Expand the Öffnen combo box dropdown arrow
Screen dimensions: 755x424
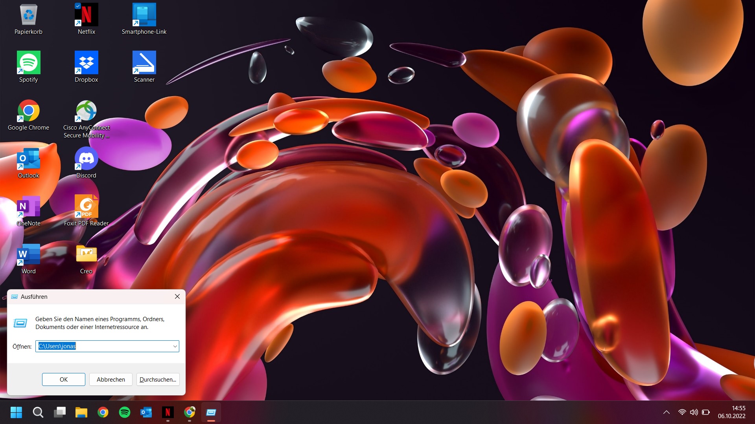pos(175,346)
